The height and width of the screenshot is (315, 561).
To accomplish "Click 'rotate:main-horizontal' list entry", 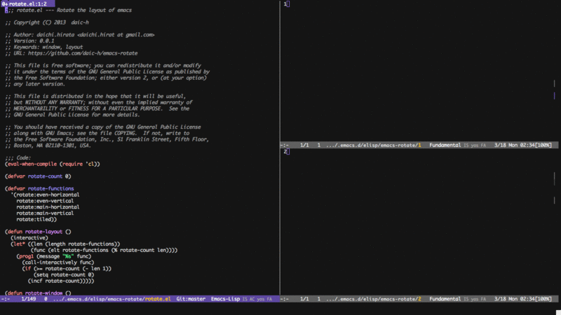I will [x=48, y=206].
